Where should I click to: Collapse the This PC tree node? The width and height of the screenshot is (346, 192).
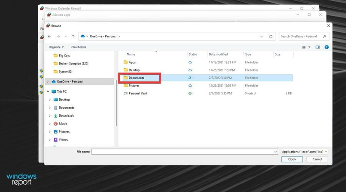(48, 91)
